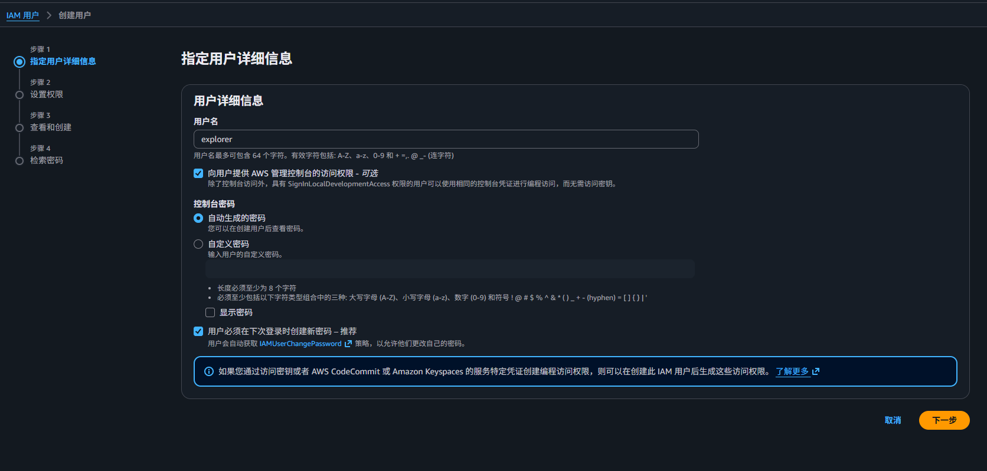Click the 用户名 input containing explorer

446,139
